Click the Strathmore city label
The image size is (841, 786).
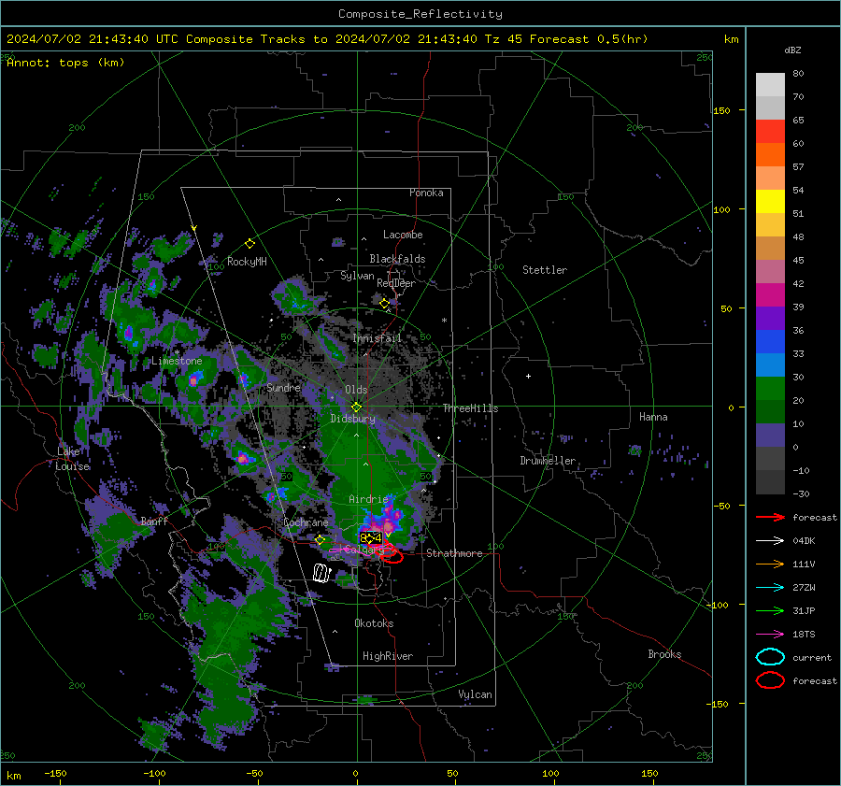point(454,553)
